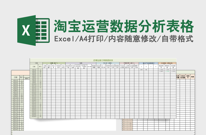Screen dimensions: 206x135
Task: Select the 转化率（客服） group header
Action: 108,63
